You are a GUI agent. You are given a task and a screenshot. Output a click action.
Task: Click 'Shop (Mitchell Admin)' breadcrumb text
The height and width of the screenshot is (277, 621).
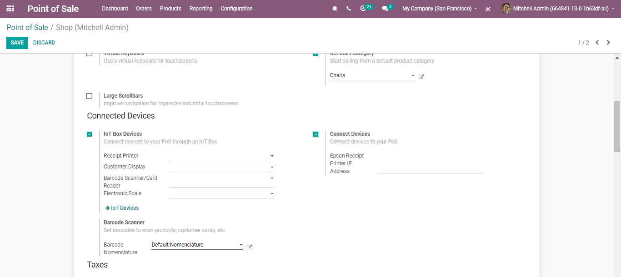tap(92, 27)
